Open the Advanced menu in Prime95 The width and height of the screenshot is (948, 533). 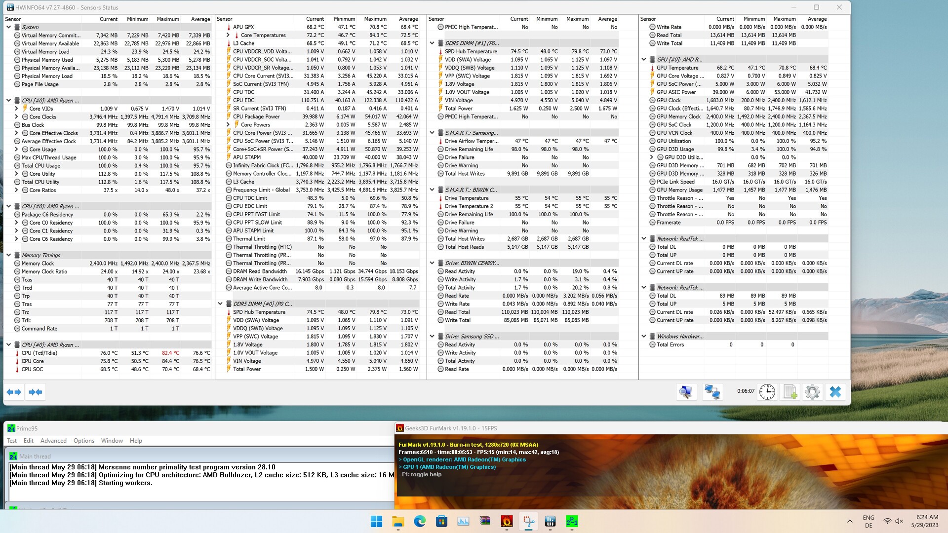tap(53, 441)
